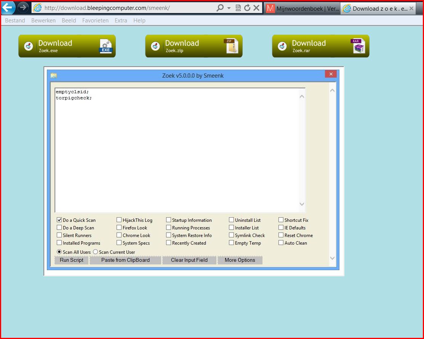Click the Download Zoek.zip button
This screenshot has width=424, height=339.
tap(194, 46)
